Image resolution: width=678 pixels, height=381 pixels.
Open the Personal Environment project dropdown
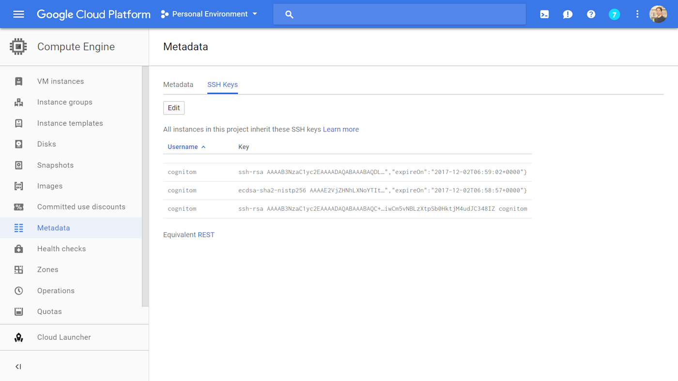210,14
